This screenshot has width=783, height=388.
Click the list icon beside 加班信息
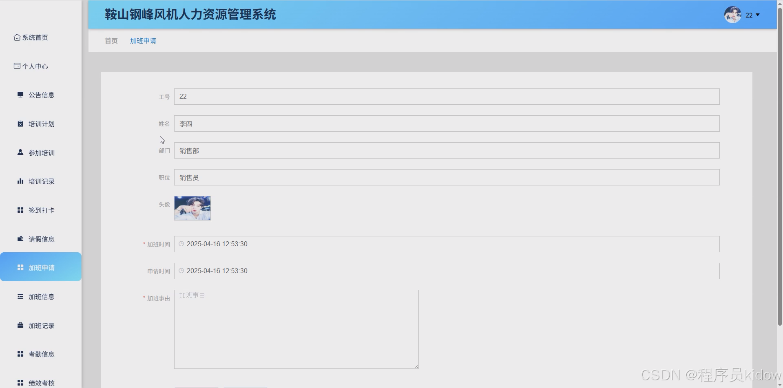tap(20, 296)
